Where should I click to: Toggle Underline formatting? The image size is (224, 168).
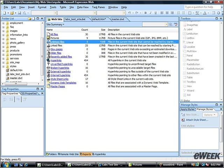pos(155,13)
